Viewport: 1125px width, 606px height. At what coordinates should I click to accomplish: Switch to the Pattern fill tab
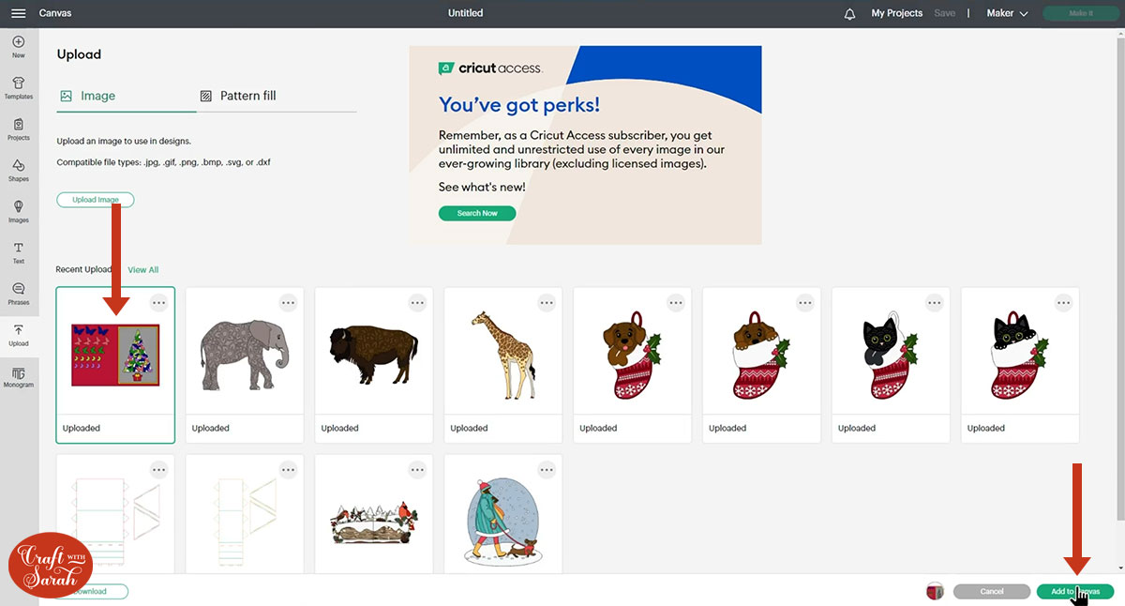pyautogui.click(x=238, y=96)
